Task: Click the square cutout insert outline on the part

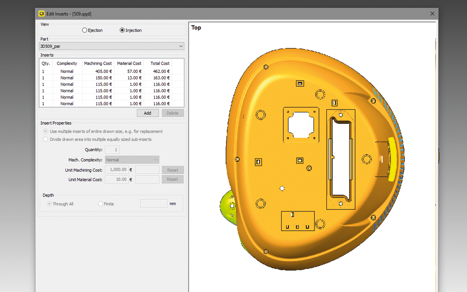Action: [x=301, y=125]
